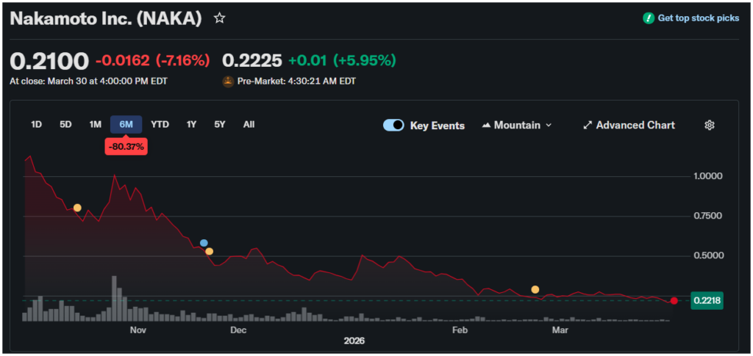Select the 5Y time range
The image size is (753, 356).
pyautogui.click(x=219, y=125)
